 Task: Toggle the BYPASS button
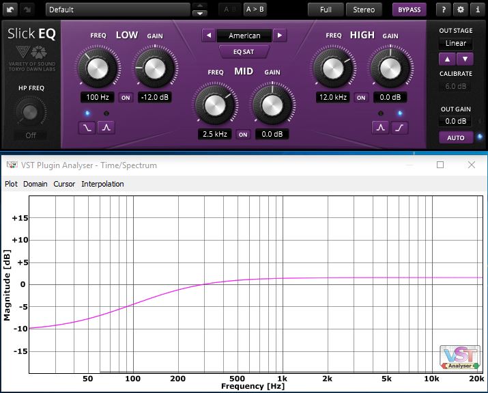click(x=410, y=10)
